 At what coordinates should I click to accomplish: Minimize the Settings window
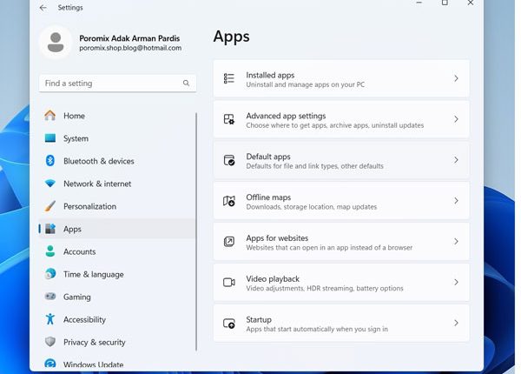[419, 3]
